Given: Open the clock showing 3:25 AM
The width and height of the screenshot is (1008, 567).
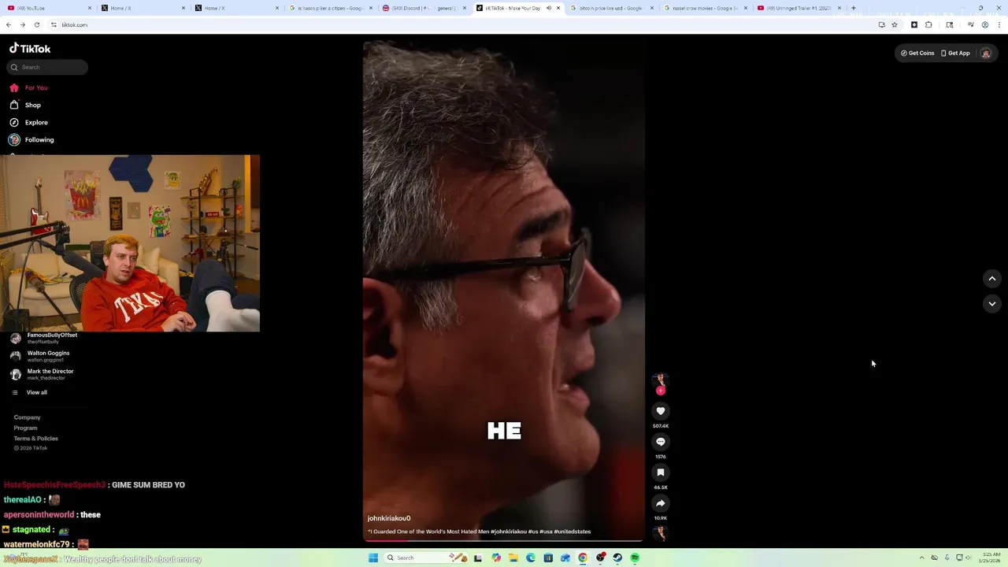Looking at the screenshot, I should pyautogui.click(x=989, y=558).
